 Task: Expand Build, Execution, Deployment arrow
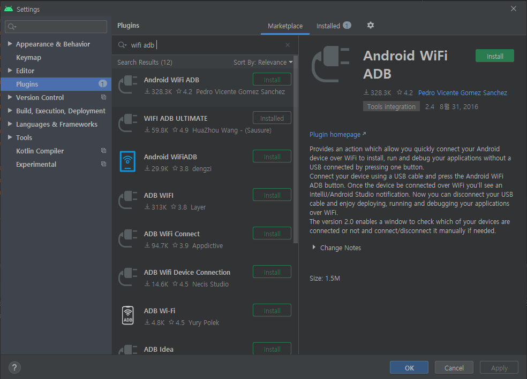click(10, 110)
